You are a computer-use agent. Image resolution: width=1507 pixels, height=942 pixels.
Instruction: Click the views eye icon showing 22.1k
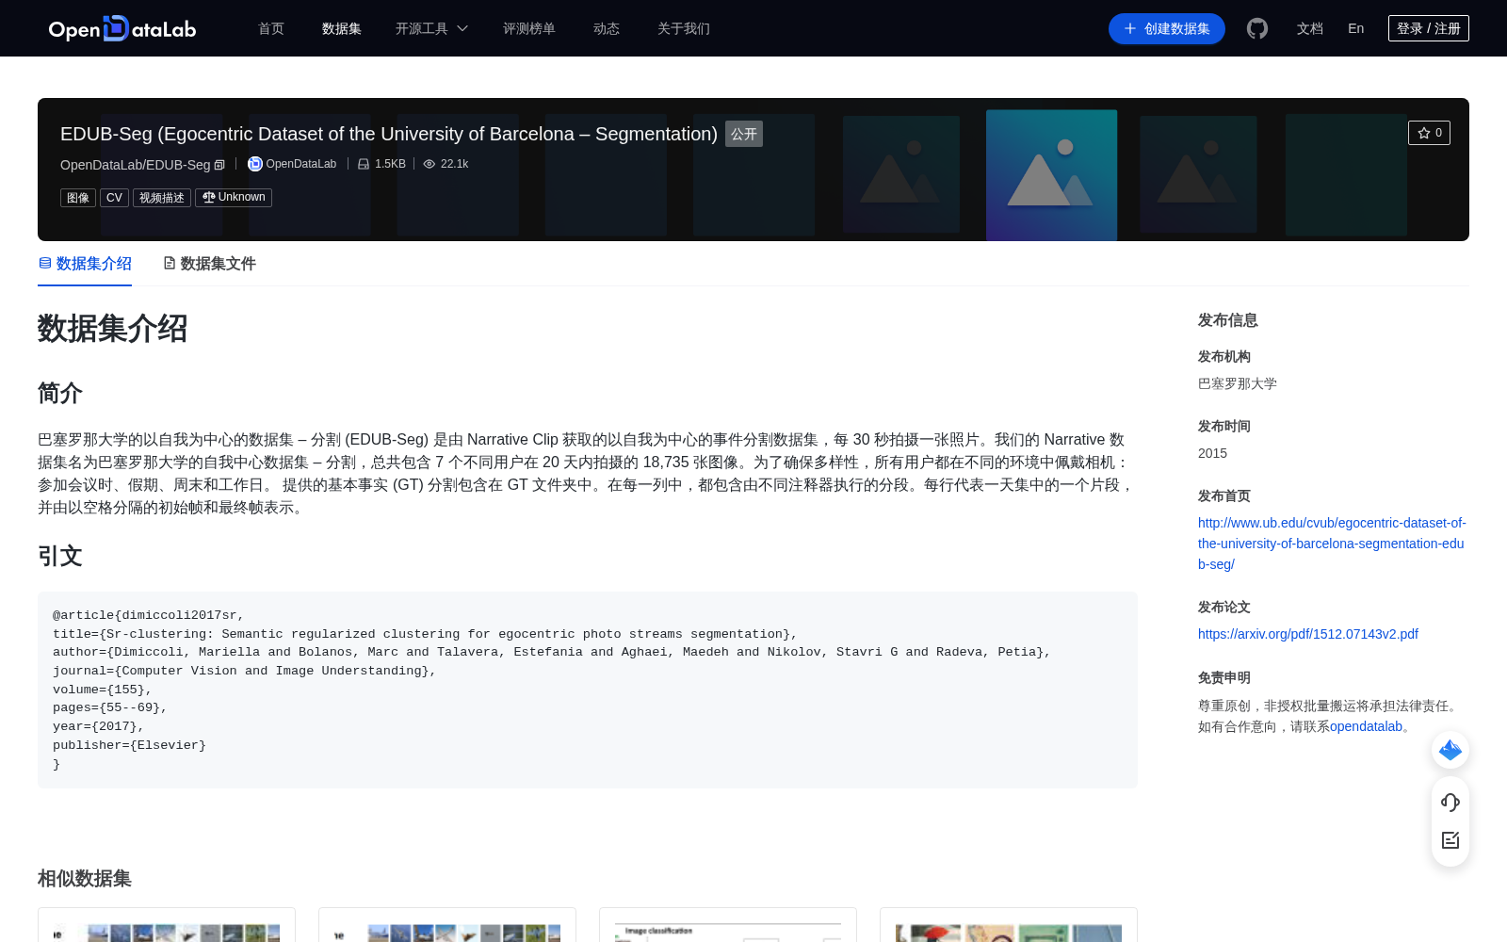point(429,164)
